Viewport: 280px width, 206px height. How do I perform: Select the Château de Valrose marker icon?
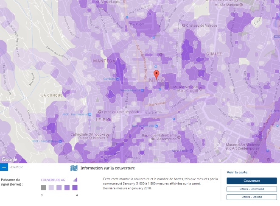tap(184, 25)
